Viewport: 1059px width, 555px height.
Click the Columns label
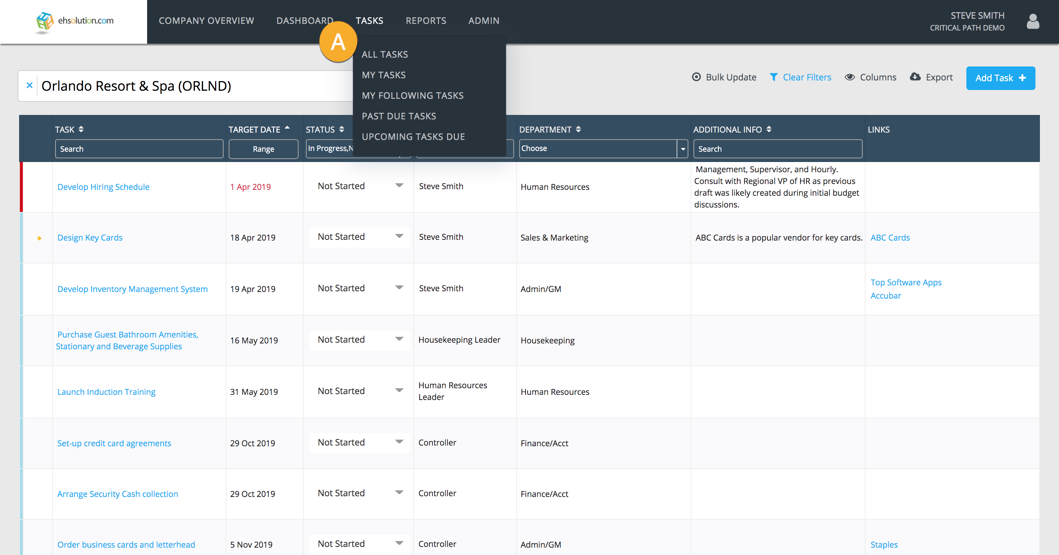tap(878, 77)
